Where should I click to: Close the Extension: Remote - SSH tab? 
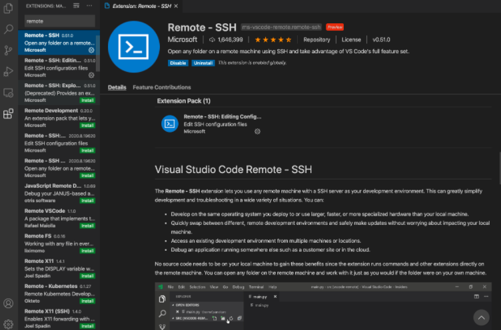pyautogui.click(x=176, y=6)
